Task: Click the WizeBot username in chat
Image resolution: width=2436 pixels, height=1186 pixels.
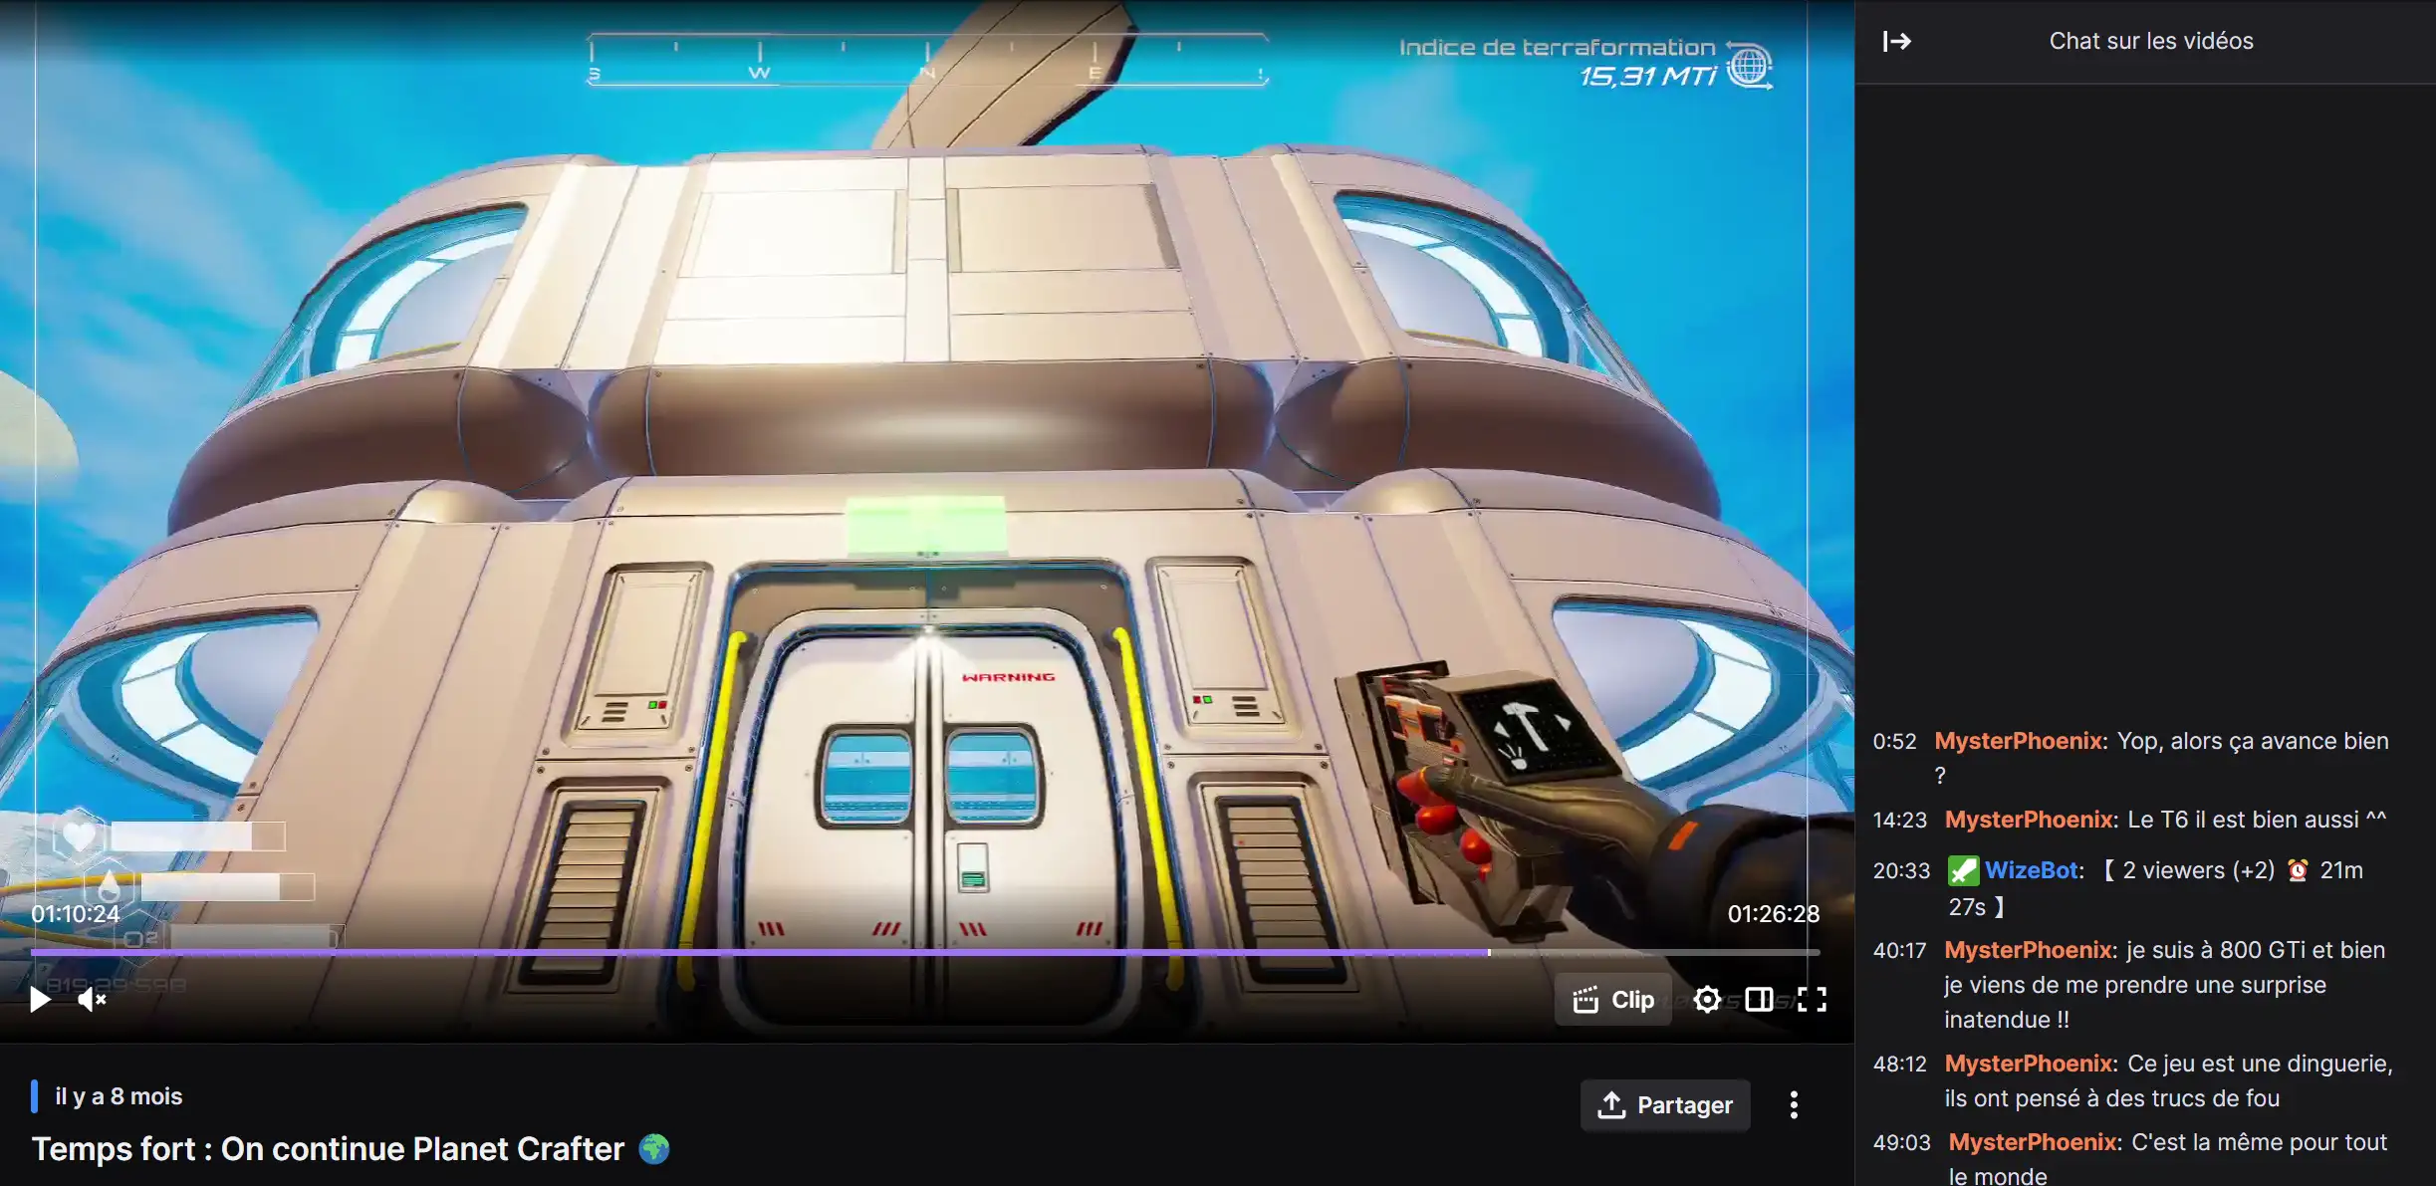Action: 2032,870
